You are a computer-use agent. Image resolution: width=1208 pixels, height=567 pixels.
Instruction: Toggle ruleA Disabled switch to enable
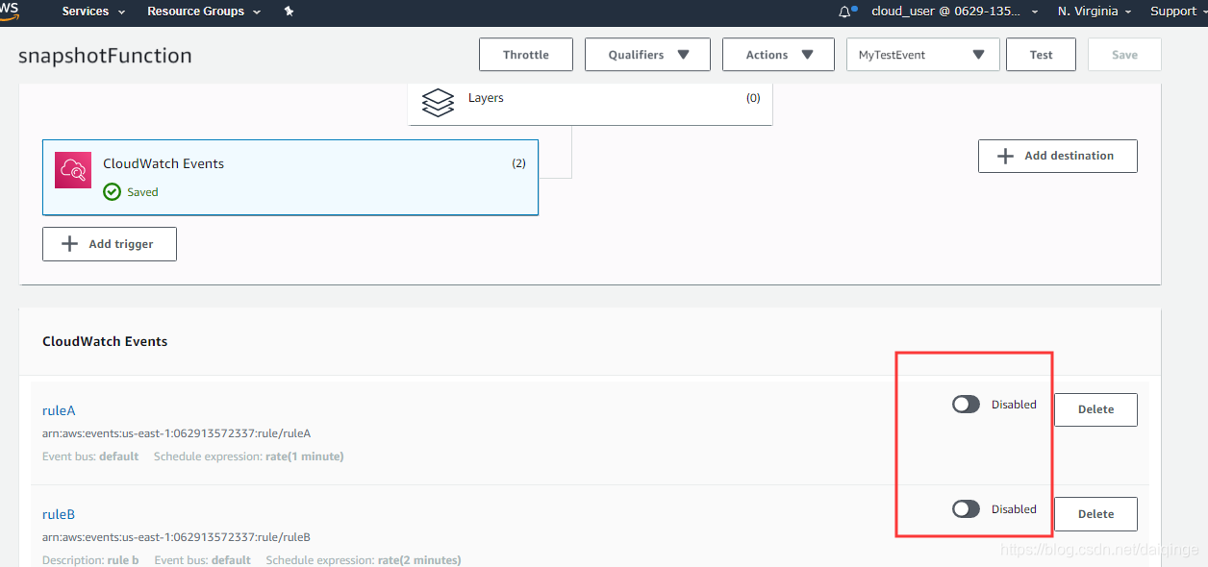pos(966,405)
